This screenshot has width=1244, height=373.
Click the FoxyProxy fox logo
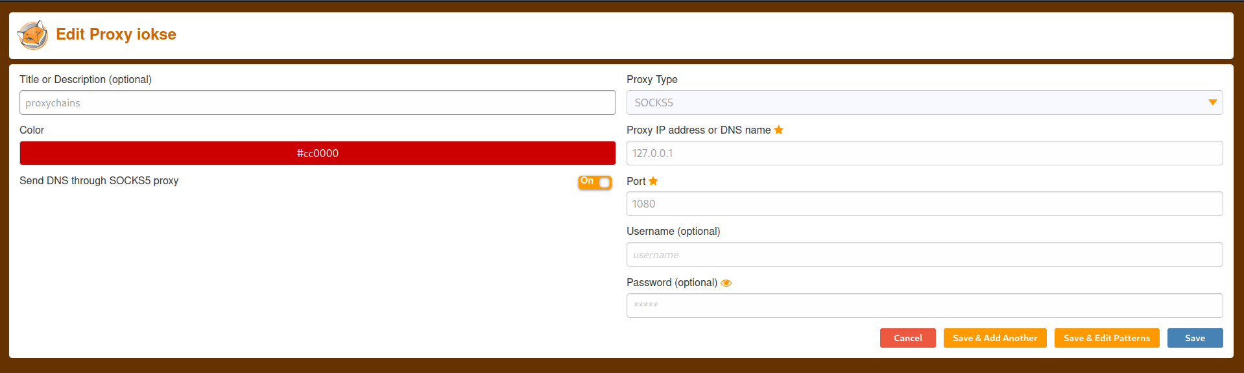(x=32, y=35)
